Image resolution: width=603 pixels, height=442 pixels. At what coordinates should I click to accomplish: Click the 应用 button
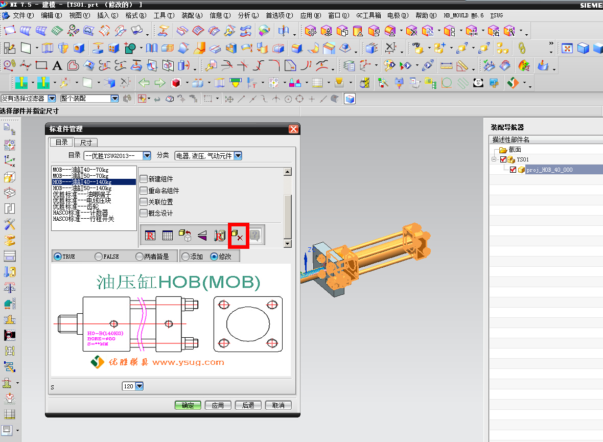[218, 405]
